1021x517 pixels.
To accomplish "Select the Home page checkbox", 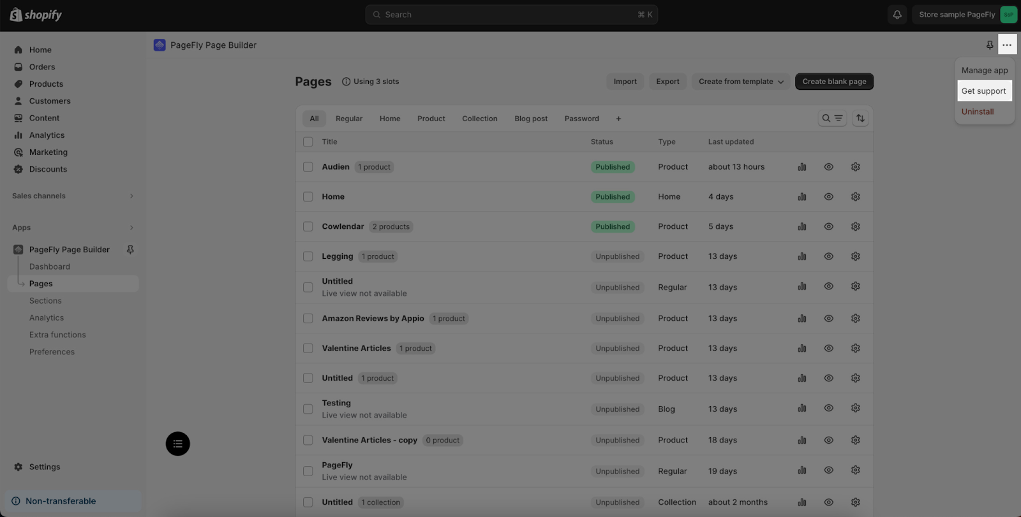I will click(308, 197).
